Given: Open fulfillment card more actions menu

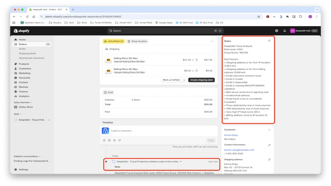Looking at the screenshot, I should (212, 41).
